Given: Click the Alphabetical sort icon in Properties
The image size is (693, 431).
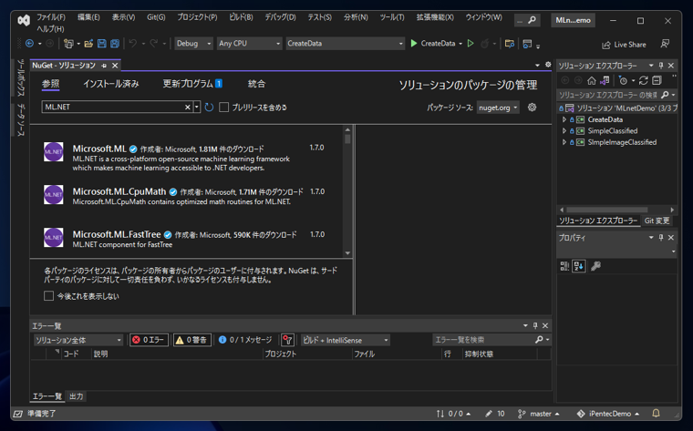Looking at the screenshot, I should [x=578, y=266].
